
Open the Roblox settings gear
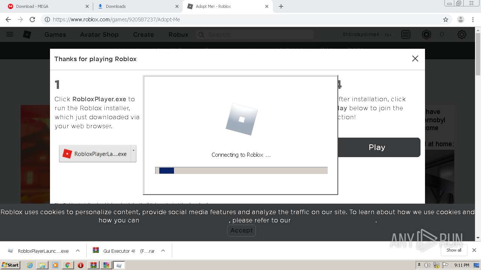[462, 34]
